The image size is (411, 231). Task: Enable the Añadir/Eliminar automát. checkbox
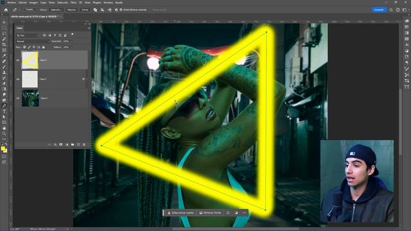(x=121, y=10)
